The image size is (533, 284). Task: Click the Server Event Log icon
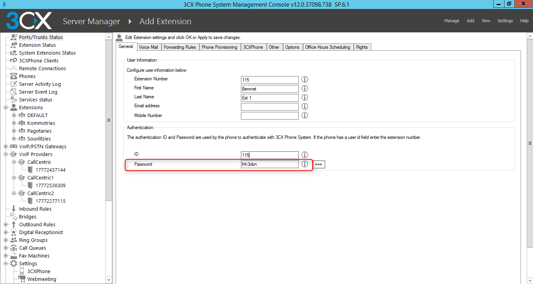pyautogui.click(x=14, y=92)
